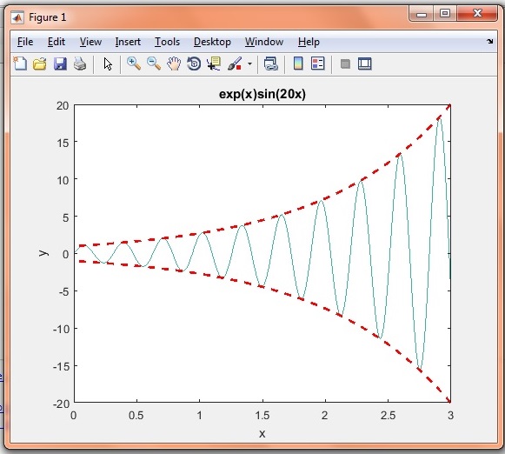Viewport: 505px width, 454px height.
Task: Activate the Zoom In magnifier tool
Action: click(x=134, y=63)
